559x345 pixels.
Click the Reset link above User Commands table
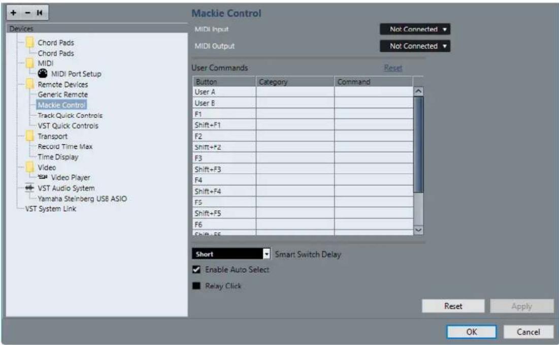click(x=393, y=68)
